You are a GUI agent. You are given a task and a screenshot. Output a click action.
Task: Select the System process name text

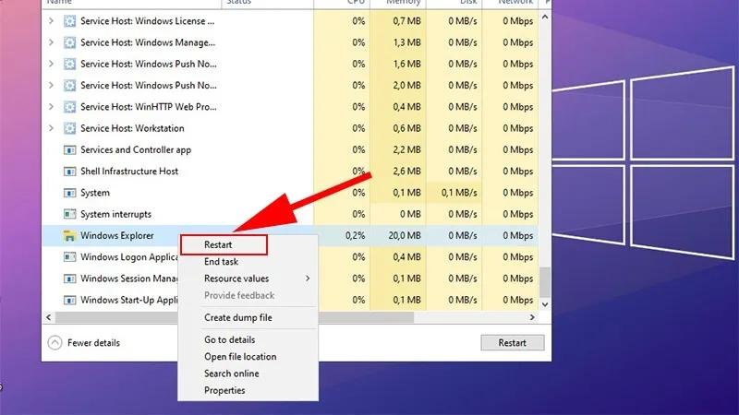[95, 193]
